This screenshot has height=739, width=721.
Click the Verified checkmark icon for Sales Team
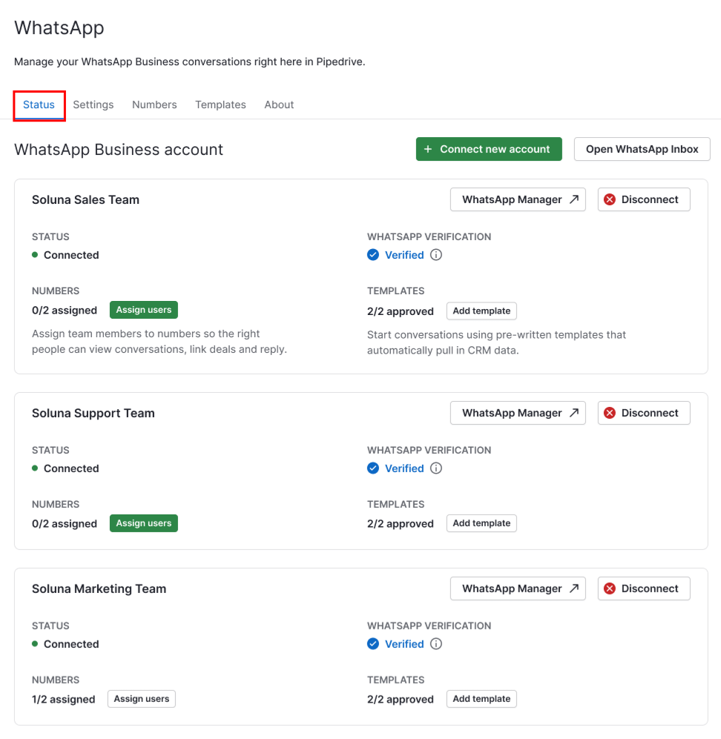coord(373,255)
